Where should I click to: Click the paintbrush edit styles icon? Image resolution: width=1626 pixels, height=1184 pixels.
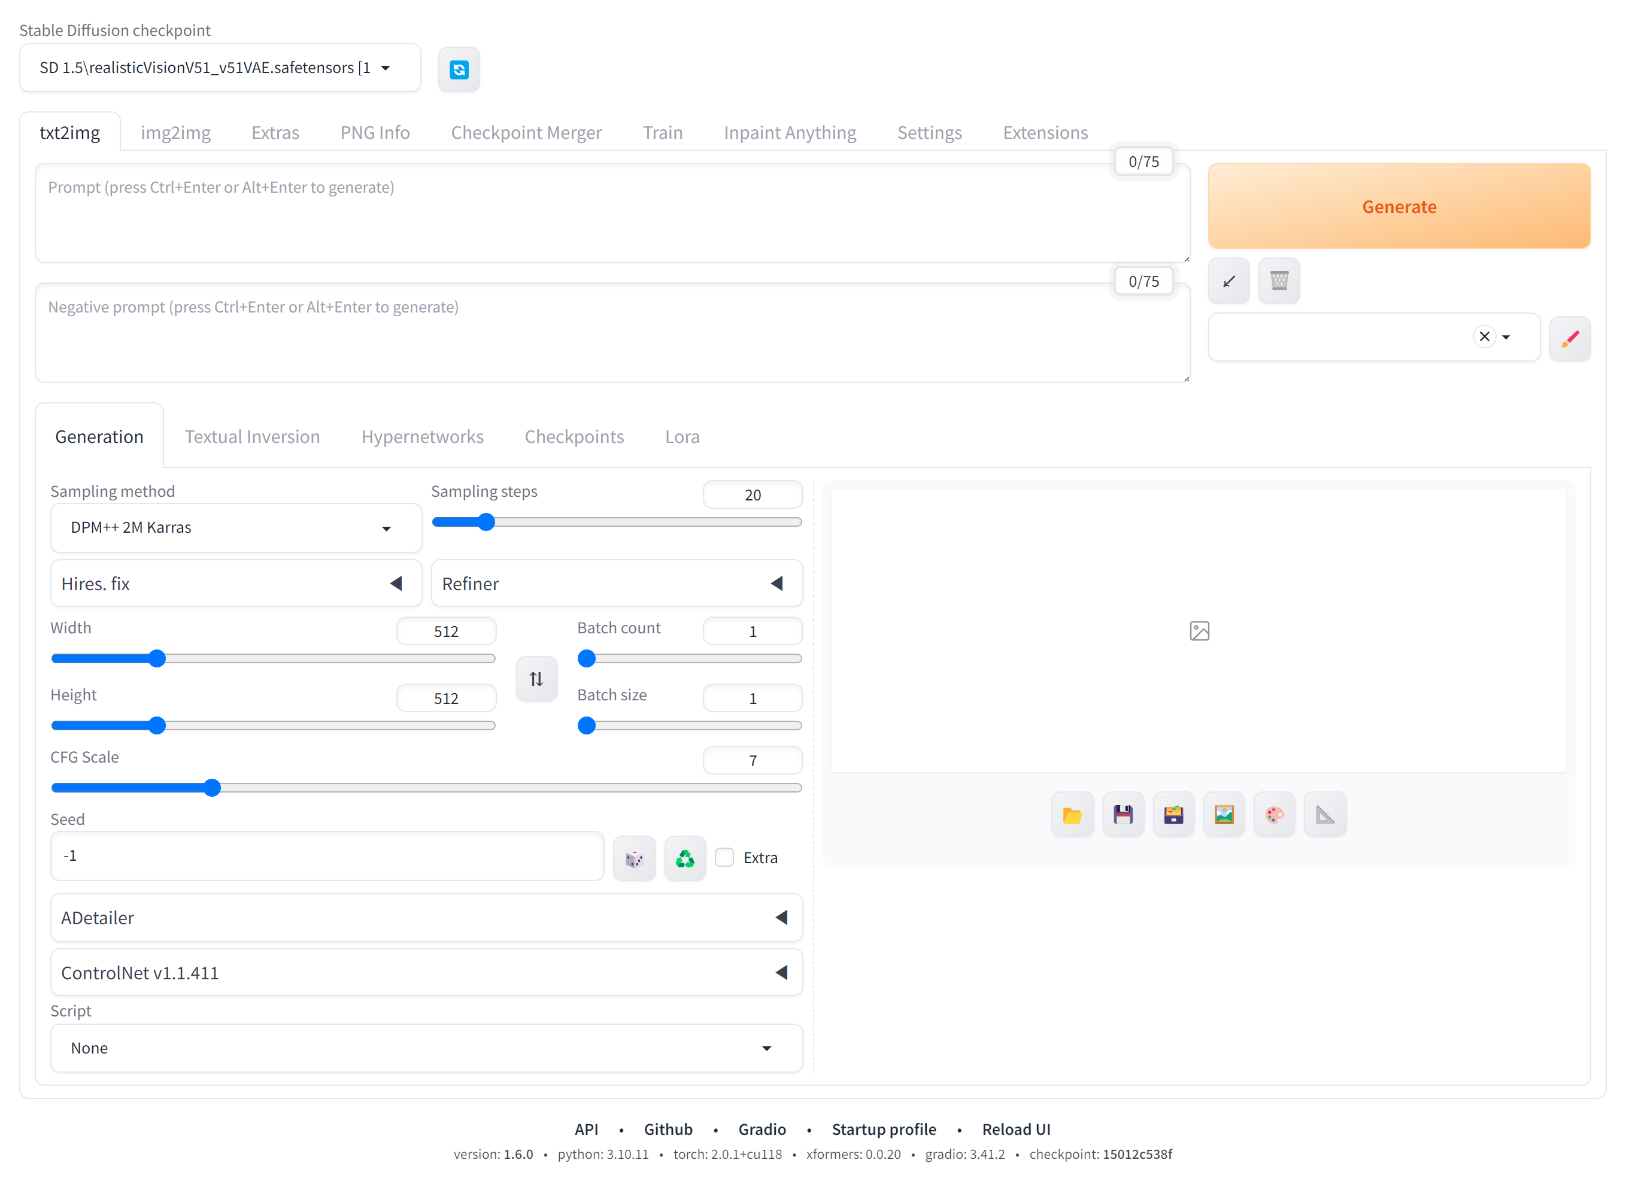(x=1569, y=338)
